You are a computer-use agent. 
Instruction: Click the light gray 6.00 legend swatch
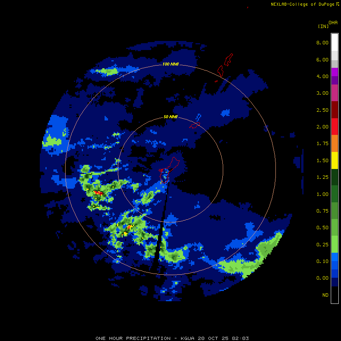[335, 55]
